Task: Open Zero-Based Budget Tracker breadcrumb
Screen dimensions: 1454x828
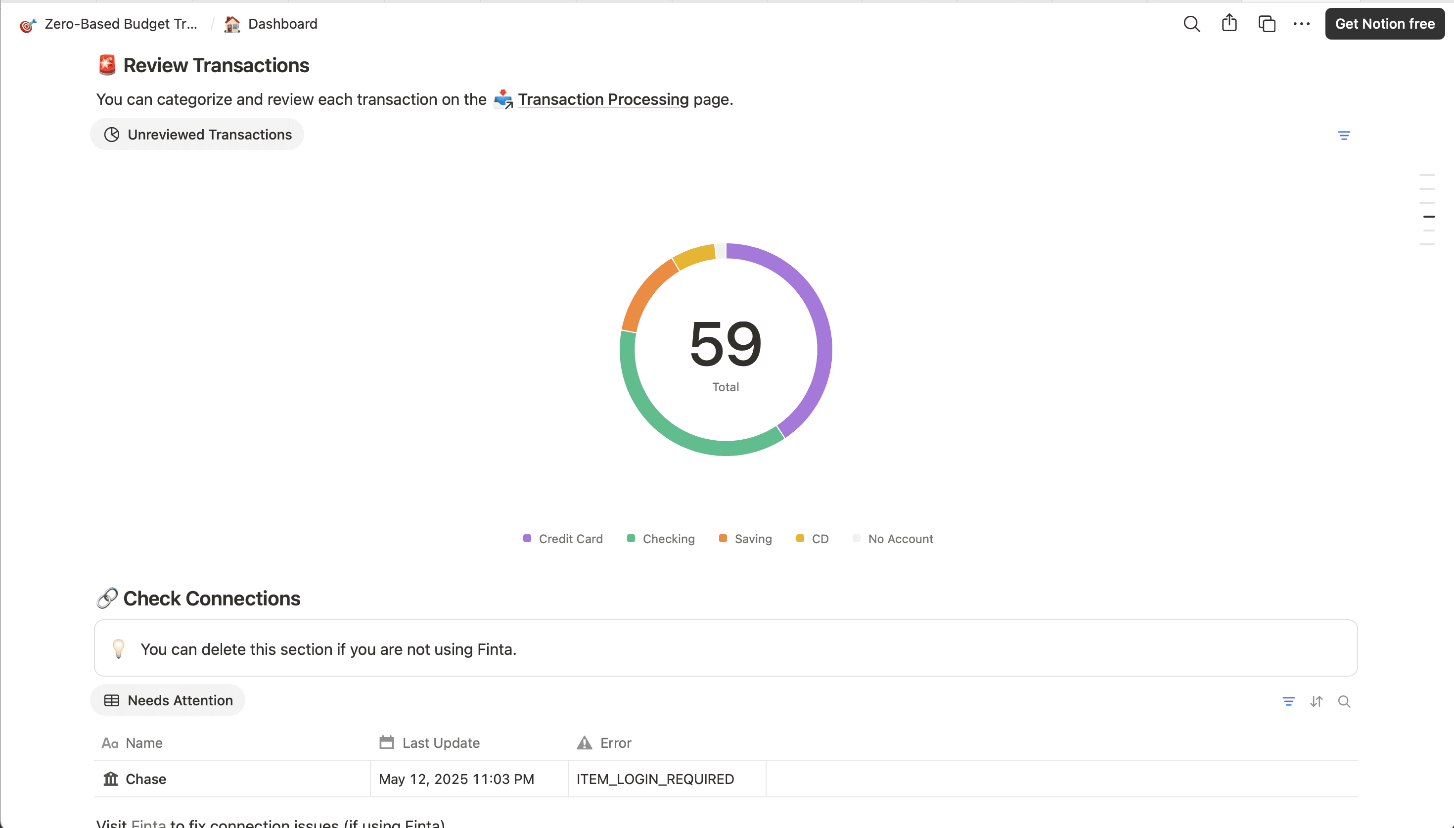Action: (x=121, y=24)
